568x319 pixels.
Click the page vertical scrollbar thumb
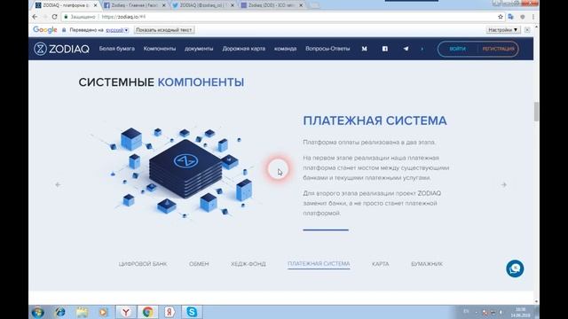(x=536, y=112)
